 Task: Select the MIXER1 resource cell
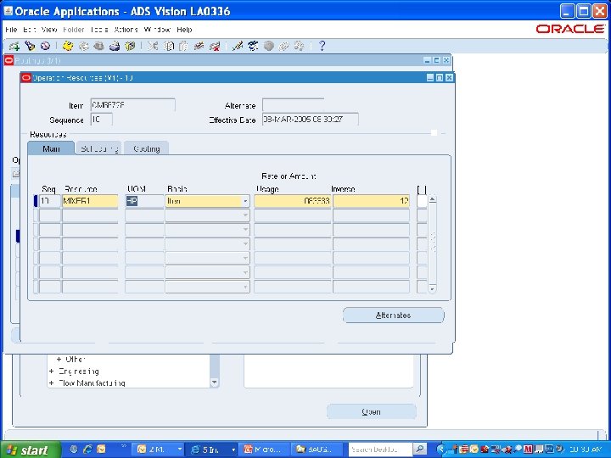point(90,201)
